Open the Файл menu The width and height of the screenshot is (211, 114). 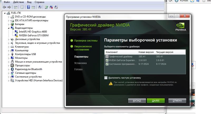coord(7,2)
